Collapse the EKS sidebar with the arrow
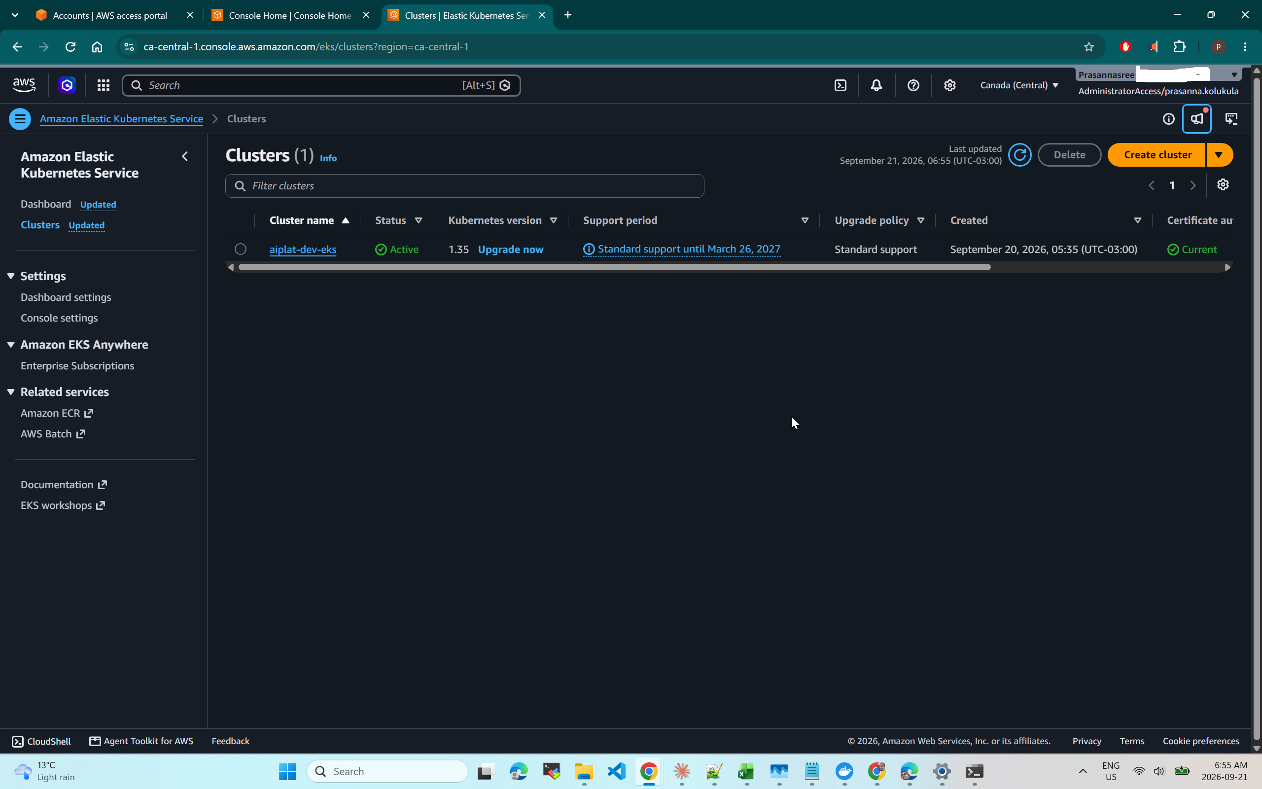1262x789 pixels. pos(184,156)
